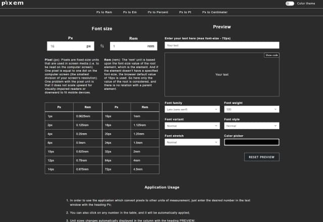
Task: Open the Px to Percent tab
Action: tap(158, 12)
